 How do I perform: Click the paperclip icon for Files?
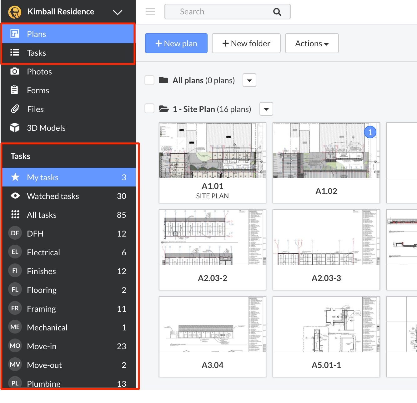(15, 109)
